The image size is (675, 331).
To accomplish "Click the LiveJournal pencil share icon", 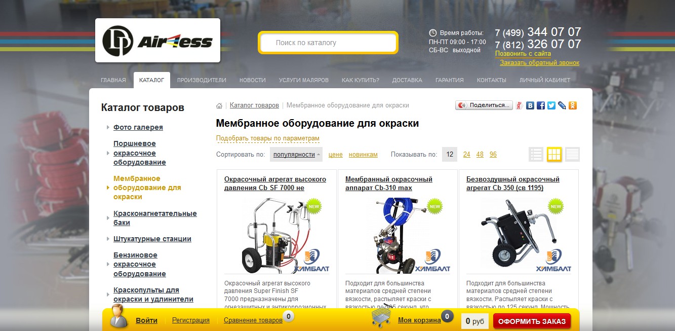I will (562, 105).
